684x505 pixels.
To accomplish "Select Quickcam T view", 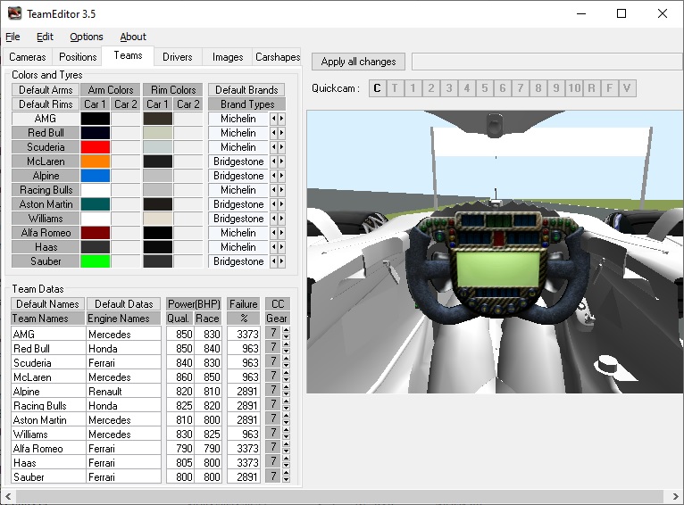I will (395, 88).
